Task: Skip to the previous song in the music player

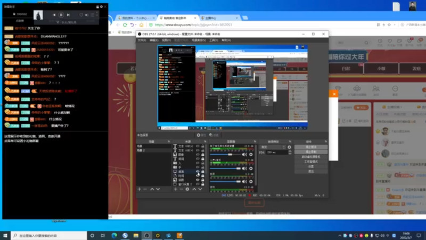Action: (54, 15)
